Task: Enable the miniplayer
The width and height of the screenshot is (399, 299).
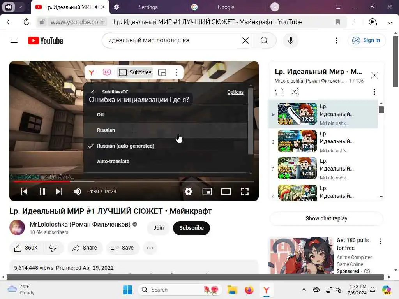Action: 207,192
